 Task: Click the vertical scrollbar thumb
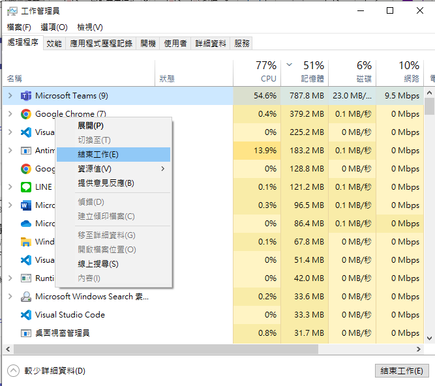(x=429, y=106)
